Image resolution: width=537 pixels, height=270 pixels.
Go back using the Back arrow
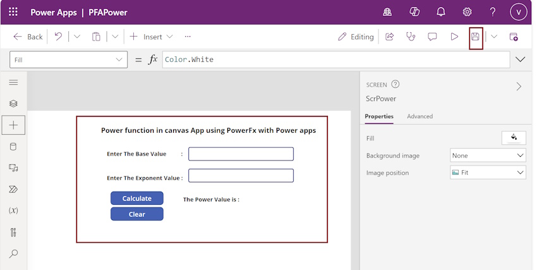[28, 37]
